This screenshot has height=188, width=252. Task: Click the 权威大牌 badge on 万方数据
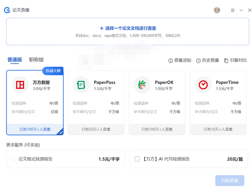coord(53,71)
